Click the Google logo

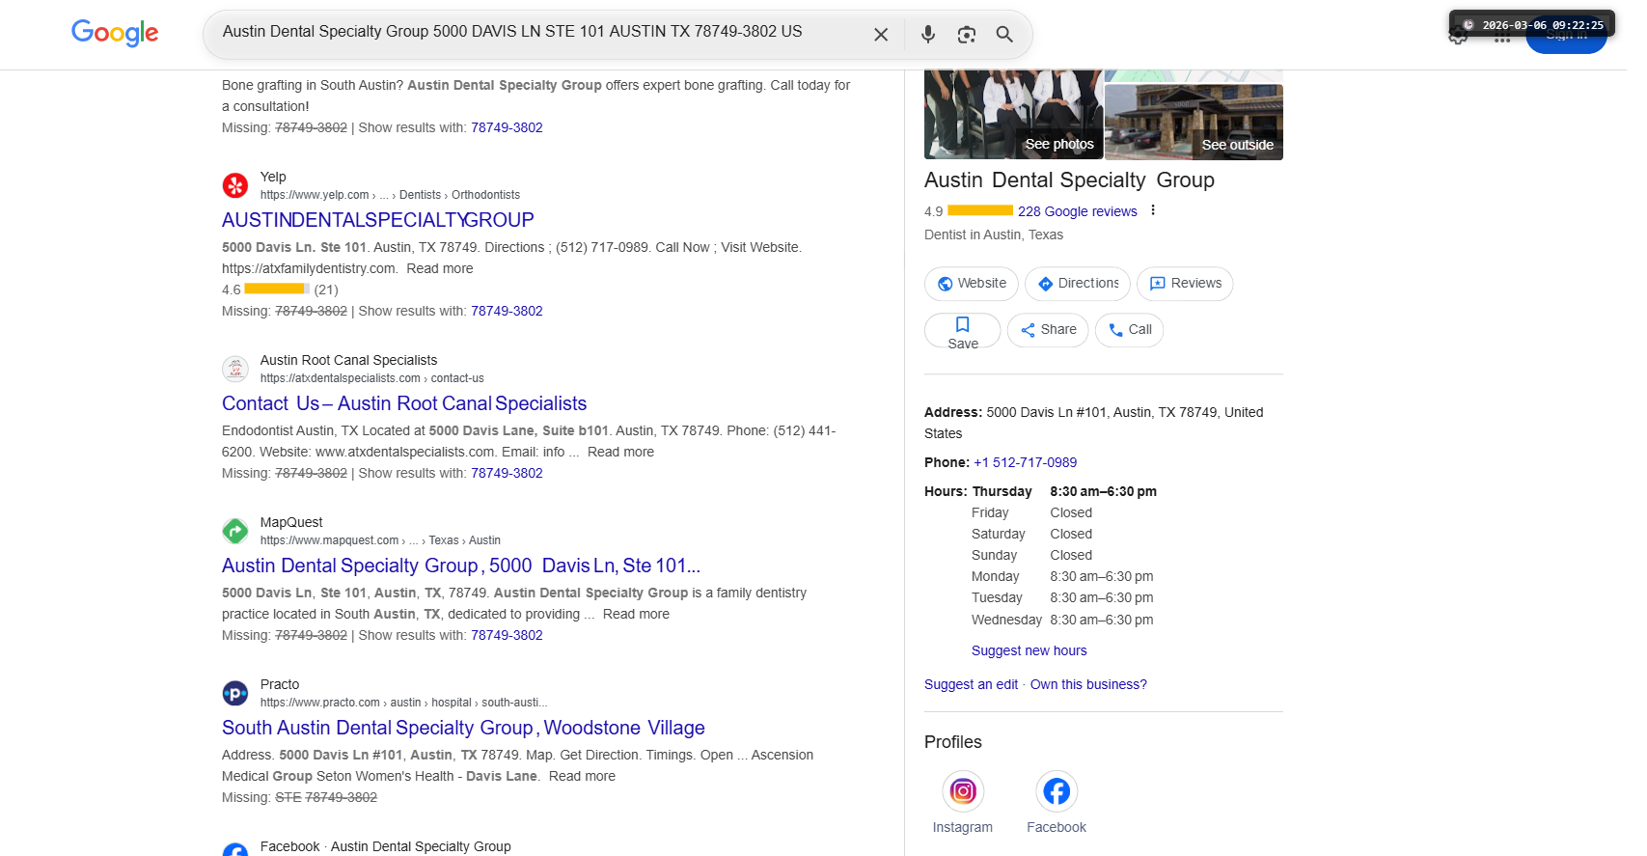[x=115, y=34]
